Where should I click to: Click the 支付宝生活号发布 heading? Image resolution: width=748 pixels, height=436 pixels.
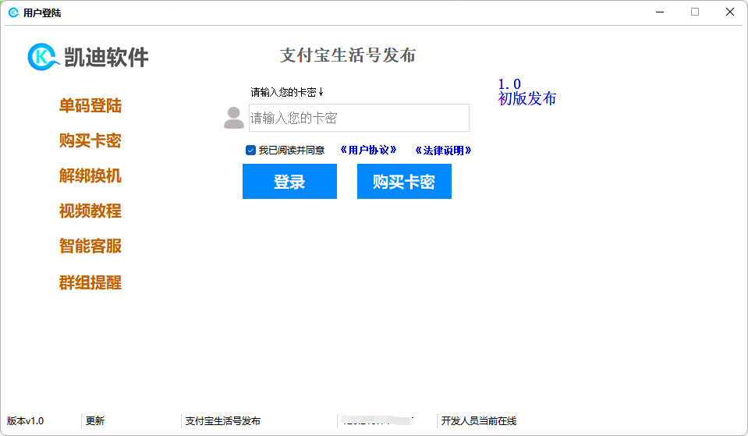[348, 55]
